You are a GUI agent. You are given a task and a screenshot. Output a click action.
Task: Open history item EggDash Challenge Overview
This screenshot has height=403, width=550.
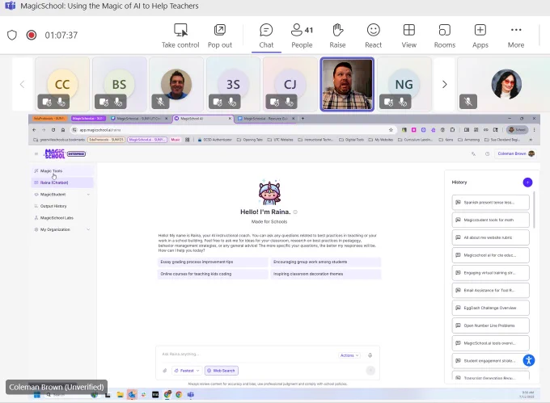click(490, 308)
